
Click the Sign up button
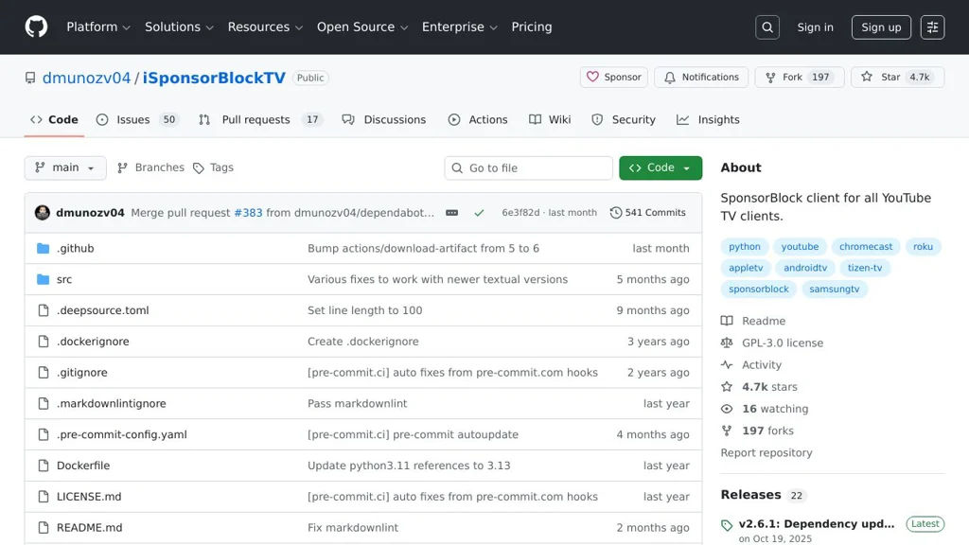click(x=881, y=27)
